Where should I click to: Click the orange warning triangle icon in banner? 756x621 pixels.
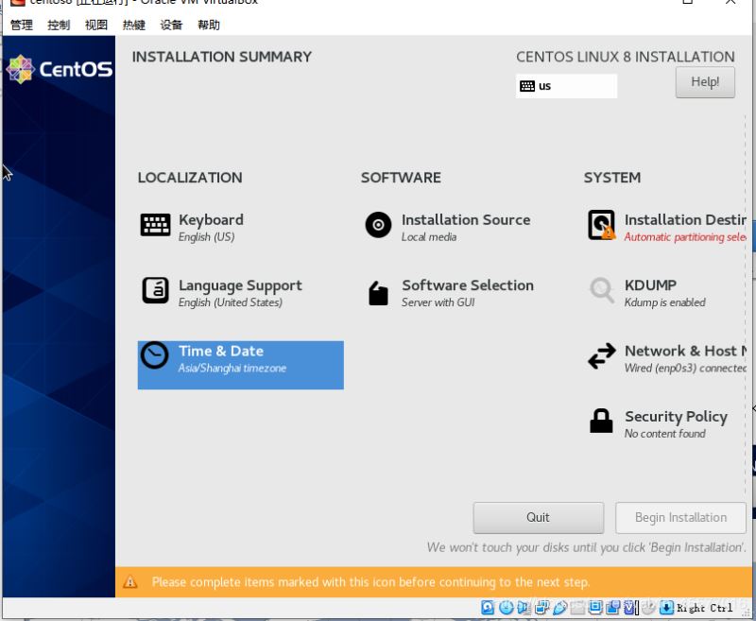click(130, 582)
